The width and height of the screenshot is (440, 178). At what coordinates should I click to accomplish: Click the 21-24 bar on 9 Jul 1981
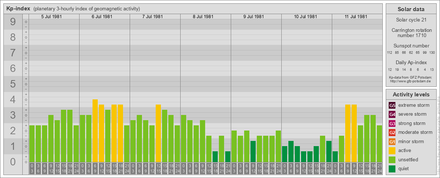point(278,146)
